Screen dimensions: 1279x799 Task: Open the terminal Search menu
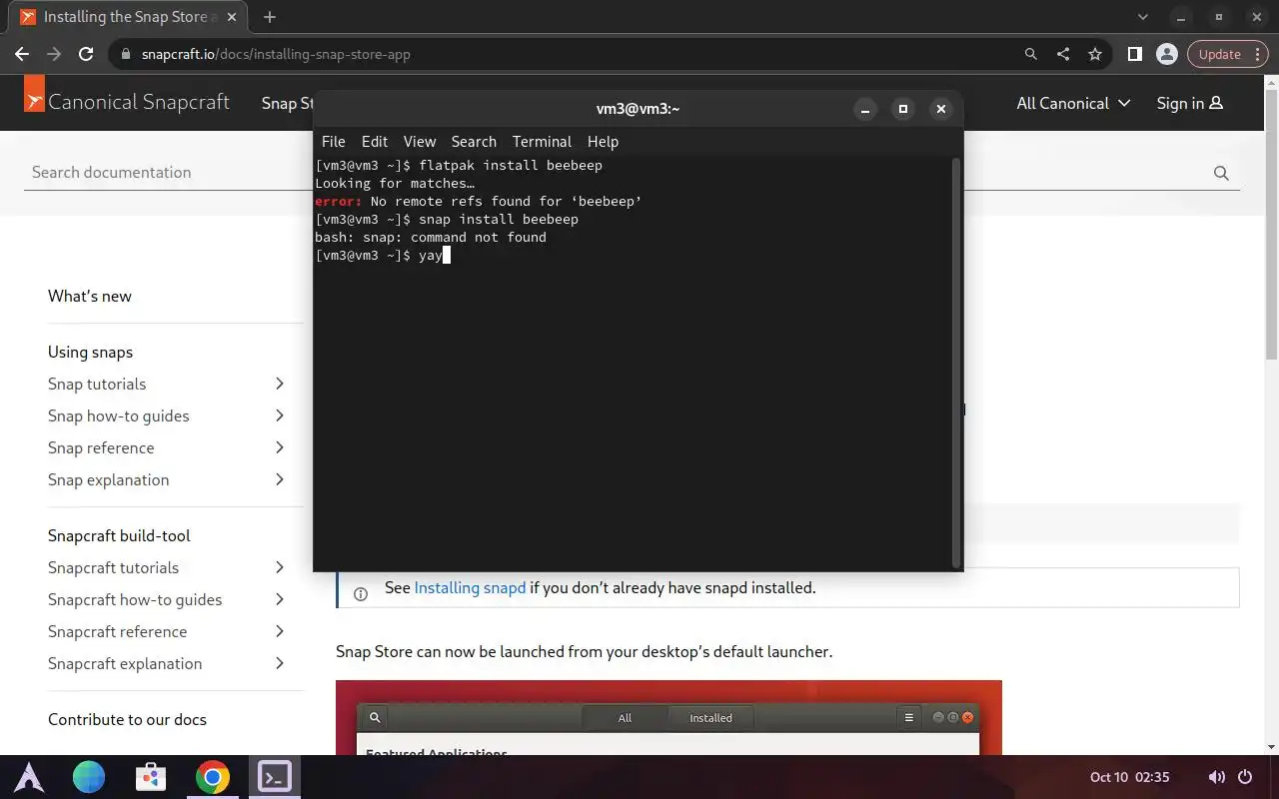coord(474,142)
